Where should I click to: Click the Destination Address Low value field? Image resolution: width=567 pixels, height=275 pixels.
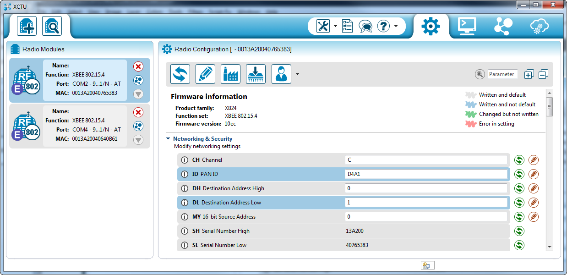point(426,203)
